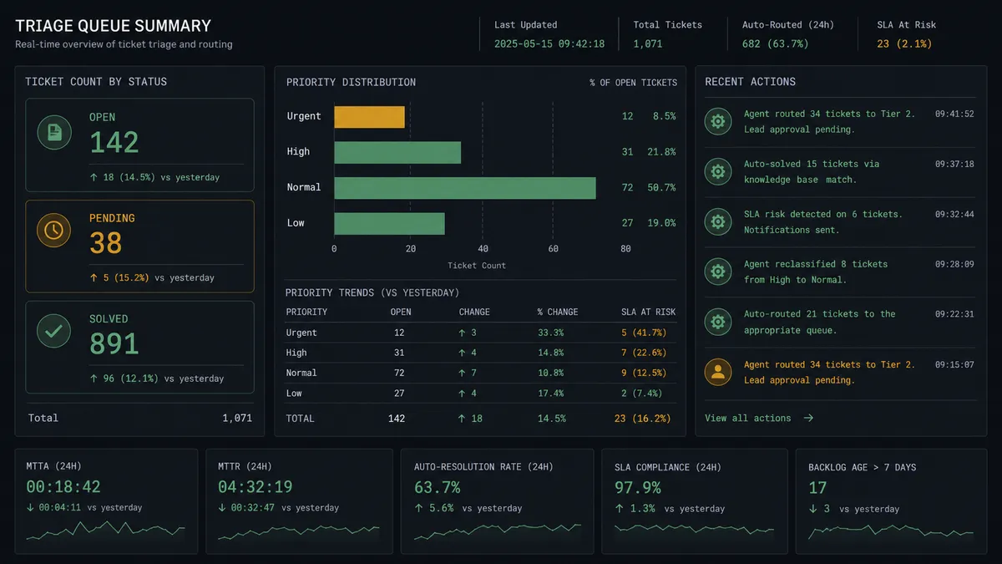
Task: Click MTTR value 04:32:19
Action: click(x=256, y=487)
